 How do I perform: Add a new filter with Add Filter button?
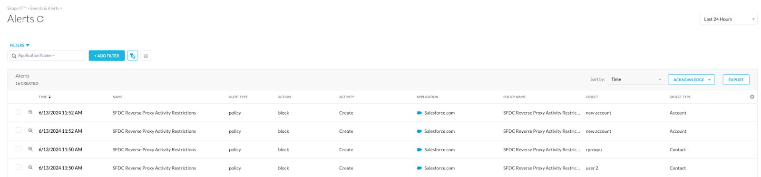coord(107,56)
